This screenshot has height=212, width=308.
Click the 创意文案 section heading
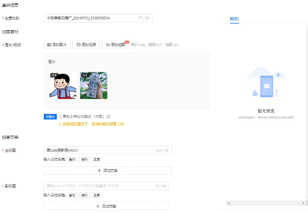tap(10, 137)
